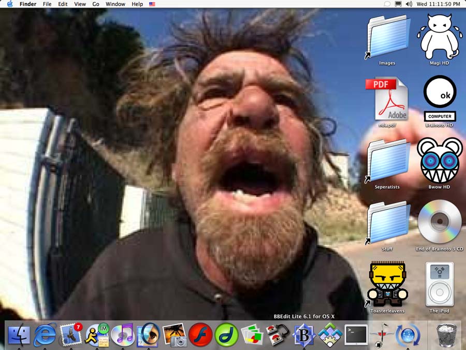The width and height of the screenshot is (466, 350).
Task: Open the View menu
Action: pyautogui.click(x=80, y=4)
